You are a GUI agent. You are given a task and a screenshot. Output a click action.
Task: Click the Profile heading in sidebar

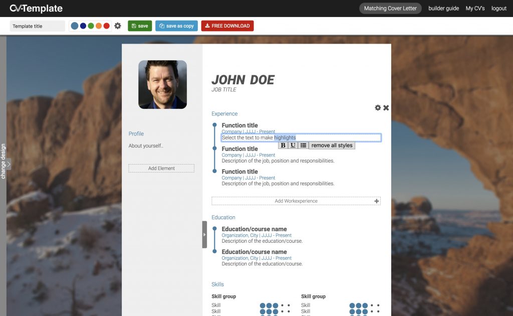pyautogui.click(x=136, y=133)
